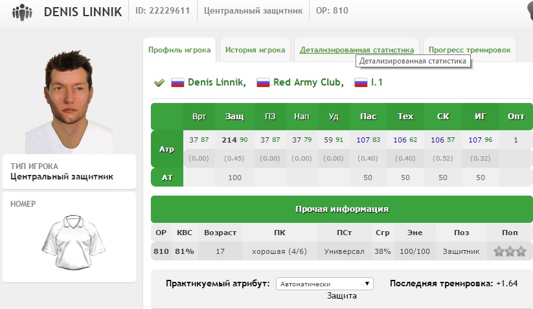
Task: Click Центральный защитник in header
Action: pyautogui.click(x=253, y=11)
